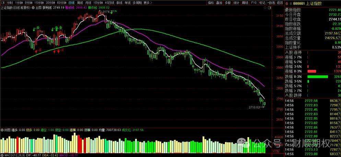The height and width of the screenshot is (157, 341).
Task: Switch to 分时 intraday view
Action: click(x=10, y=3)
